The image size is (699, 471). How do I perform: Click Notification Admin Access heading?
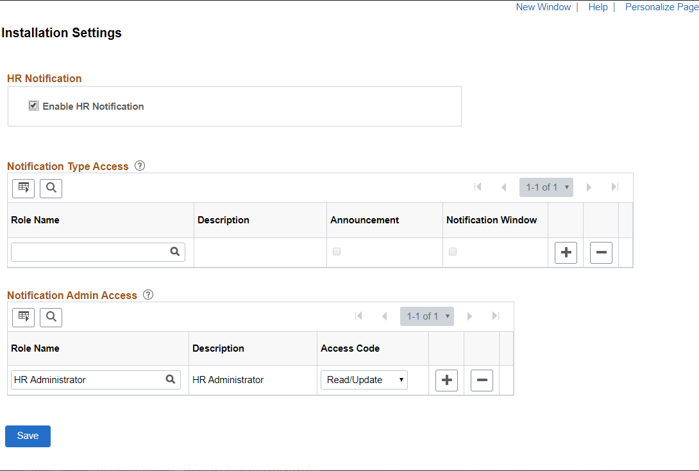point(72,295)
